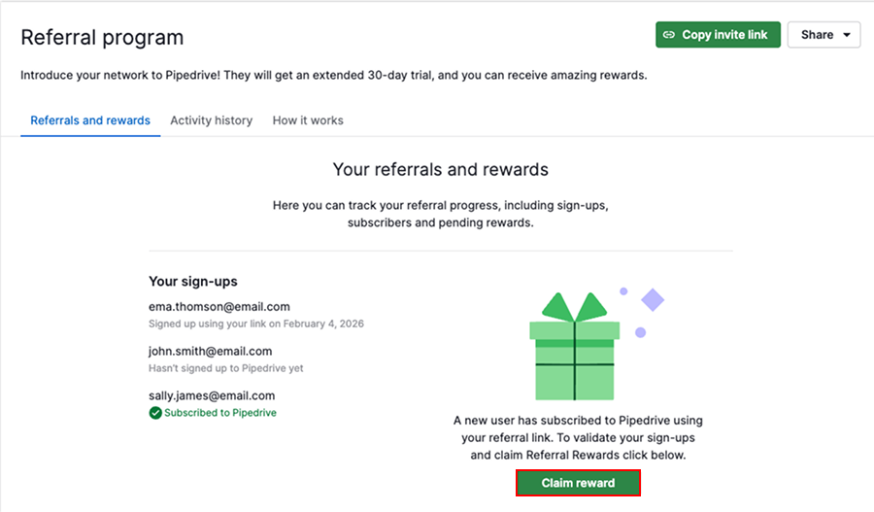Click the Signed up using your link date text
Viewport: 874px width, 512px height.
coord(255,324)
